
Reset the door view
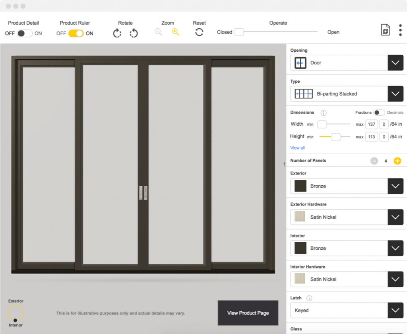[199, 32]
